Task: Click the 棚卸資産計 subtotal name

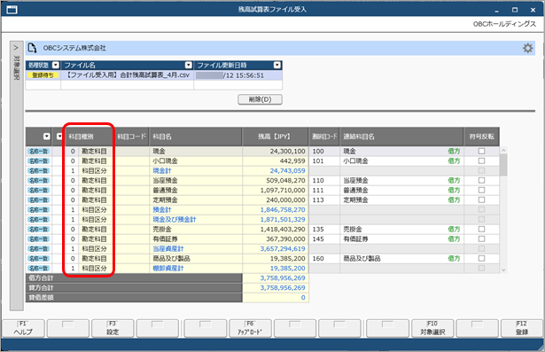Action: tap(168, 268)
